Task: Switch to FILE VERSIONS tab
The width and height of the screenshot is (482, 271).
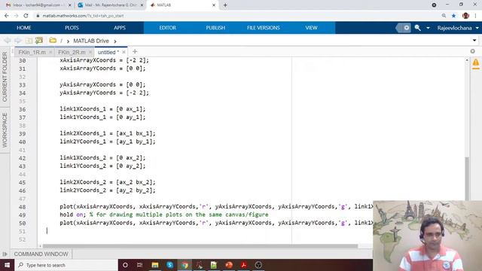Action: point(264,28)
